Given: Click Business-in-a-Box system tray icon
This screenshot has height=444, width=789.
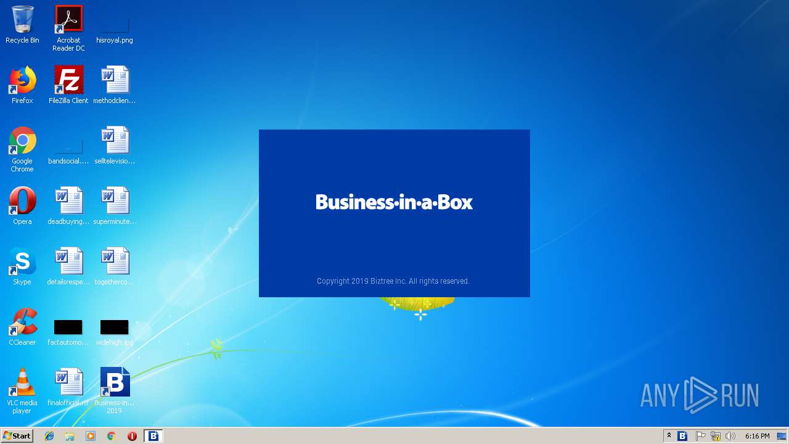Looking at the screenshot, I should point(682,436).
